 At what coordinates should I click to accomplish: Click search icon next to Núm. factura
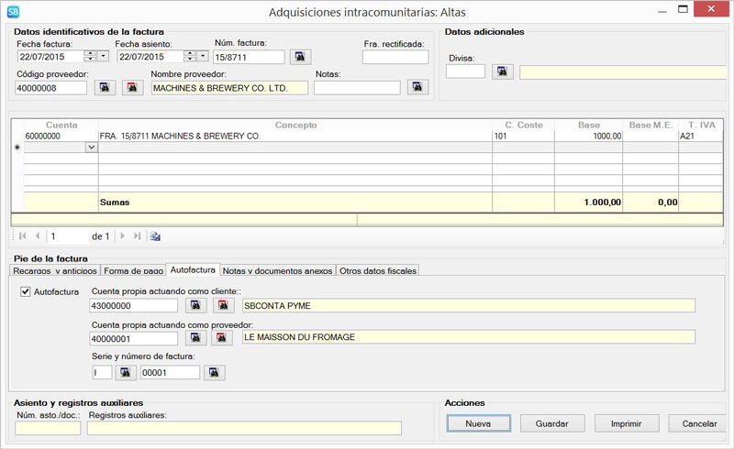(301, 57)
